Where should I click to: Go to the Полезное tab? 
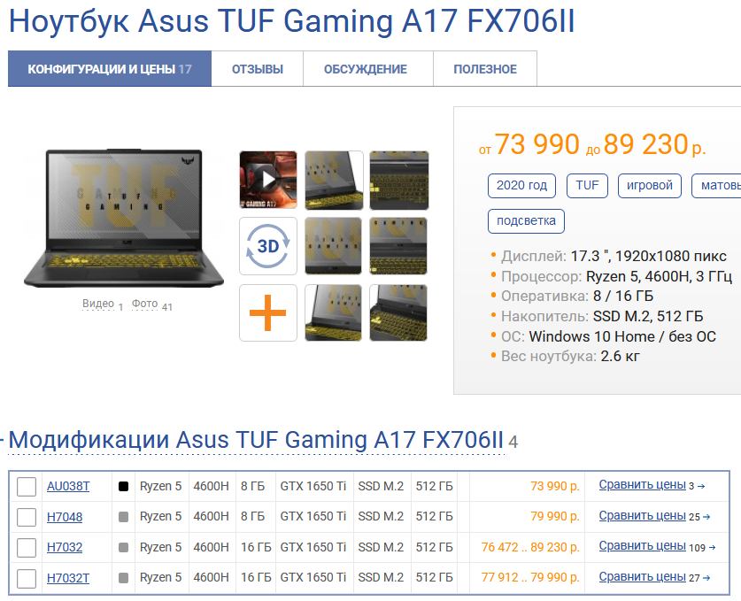click(x=485, y=69)
